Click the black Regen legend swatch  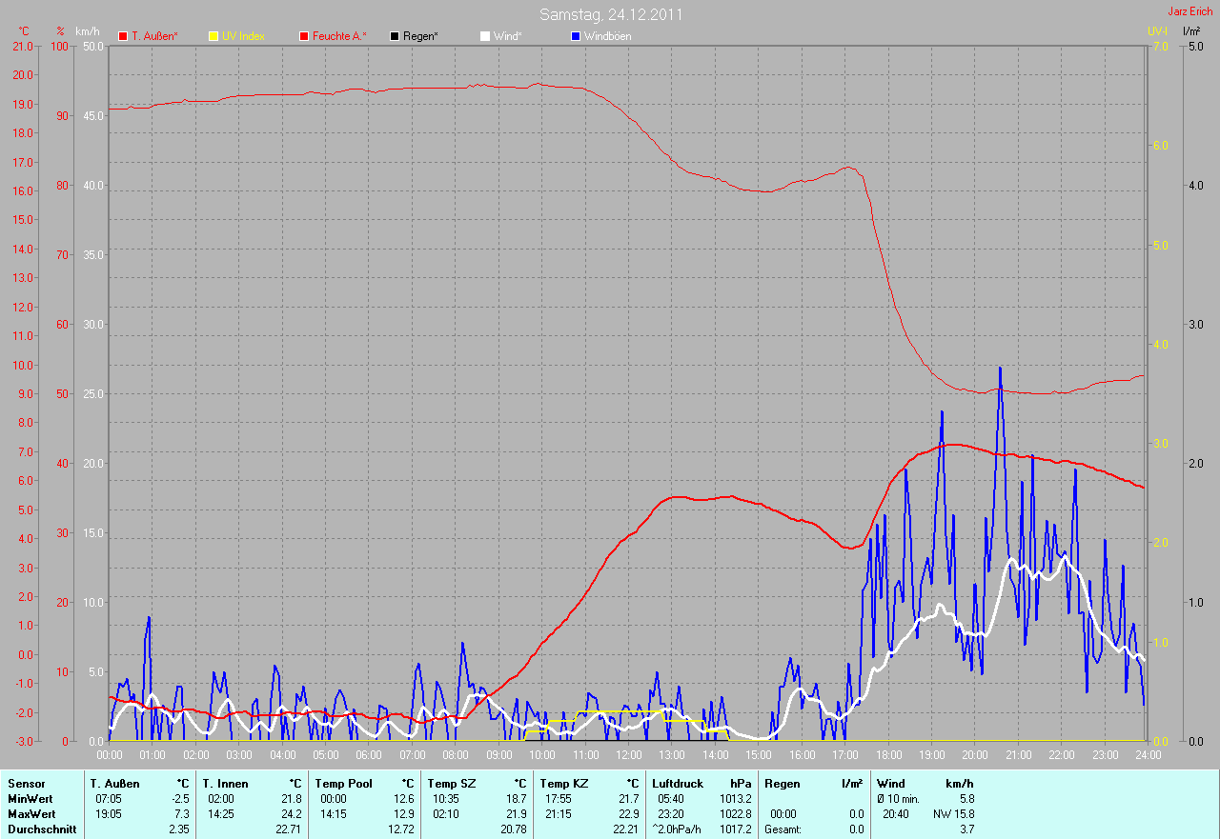(395, 36)
